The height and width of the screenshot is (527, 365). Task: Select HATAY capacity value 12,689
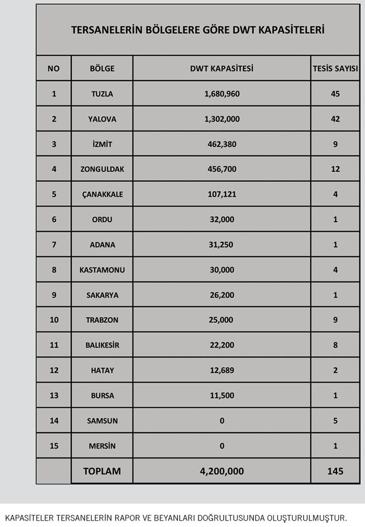coord(222,370)
